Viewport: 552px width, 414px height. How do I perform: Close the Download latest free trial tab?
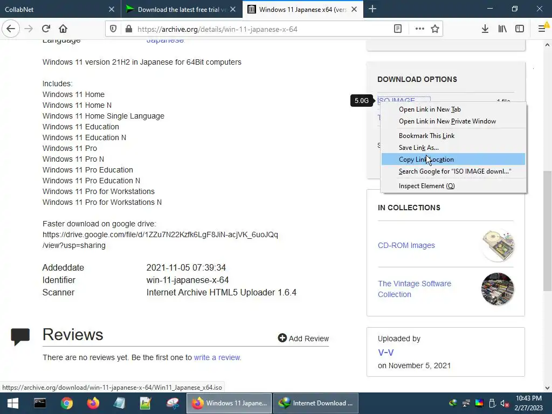(233, 10)
